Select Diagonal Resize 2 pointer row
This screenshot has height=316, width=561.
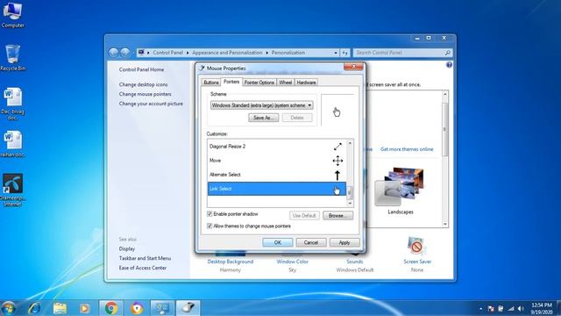[x=277, y=147]
